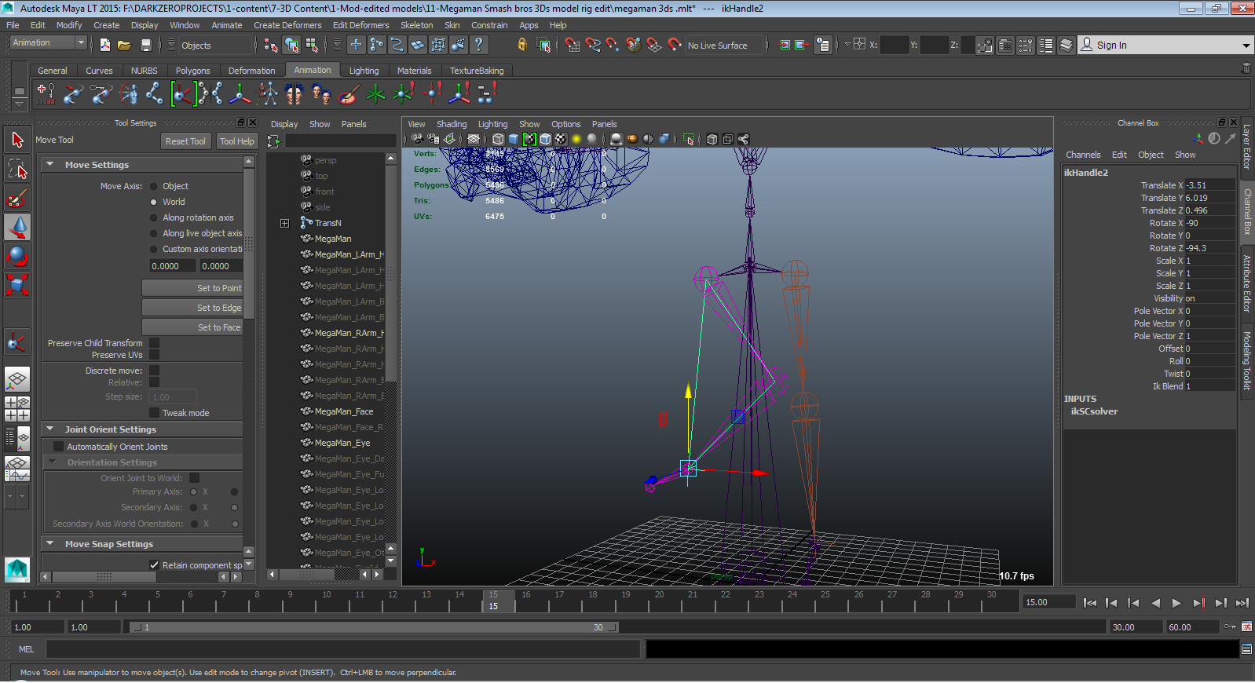
Task: Click the Set to Point button
Action: pyautogui.click(x=192, y=288)
